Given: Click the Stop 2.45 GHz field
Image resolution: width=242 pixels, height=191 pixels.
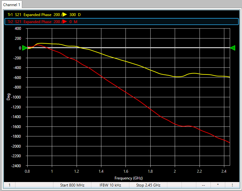Looking at the screenshot, I should click(x=148, y=185).
